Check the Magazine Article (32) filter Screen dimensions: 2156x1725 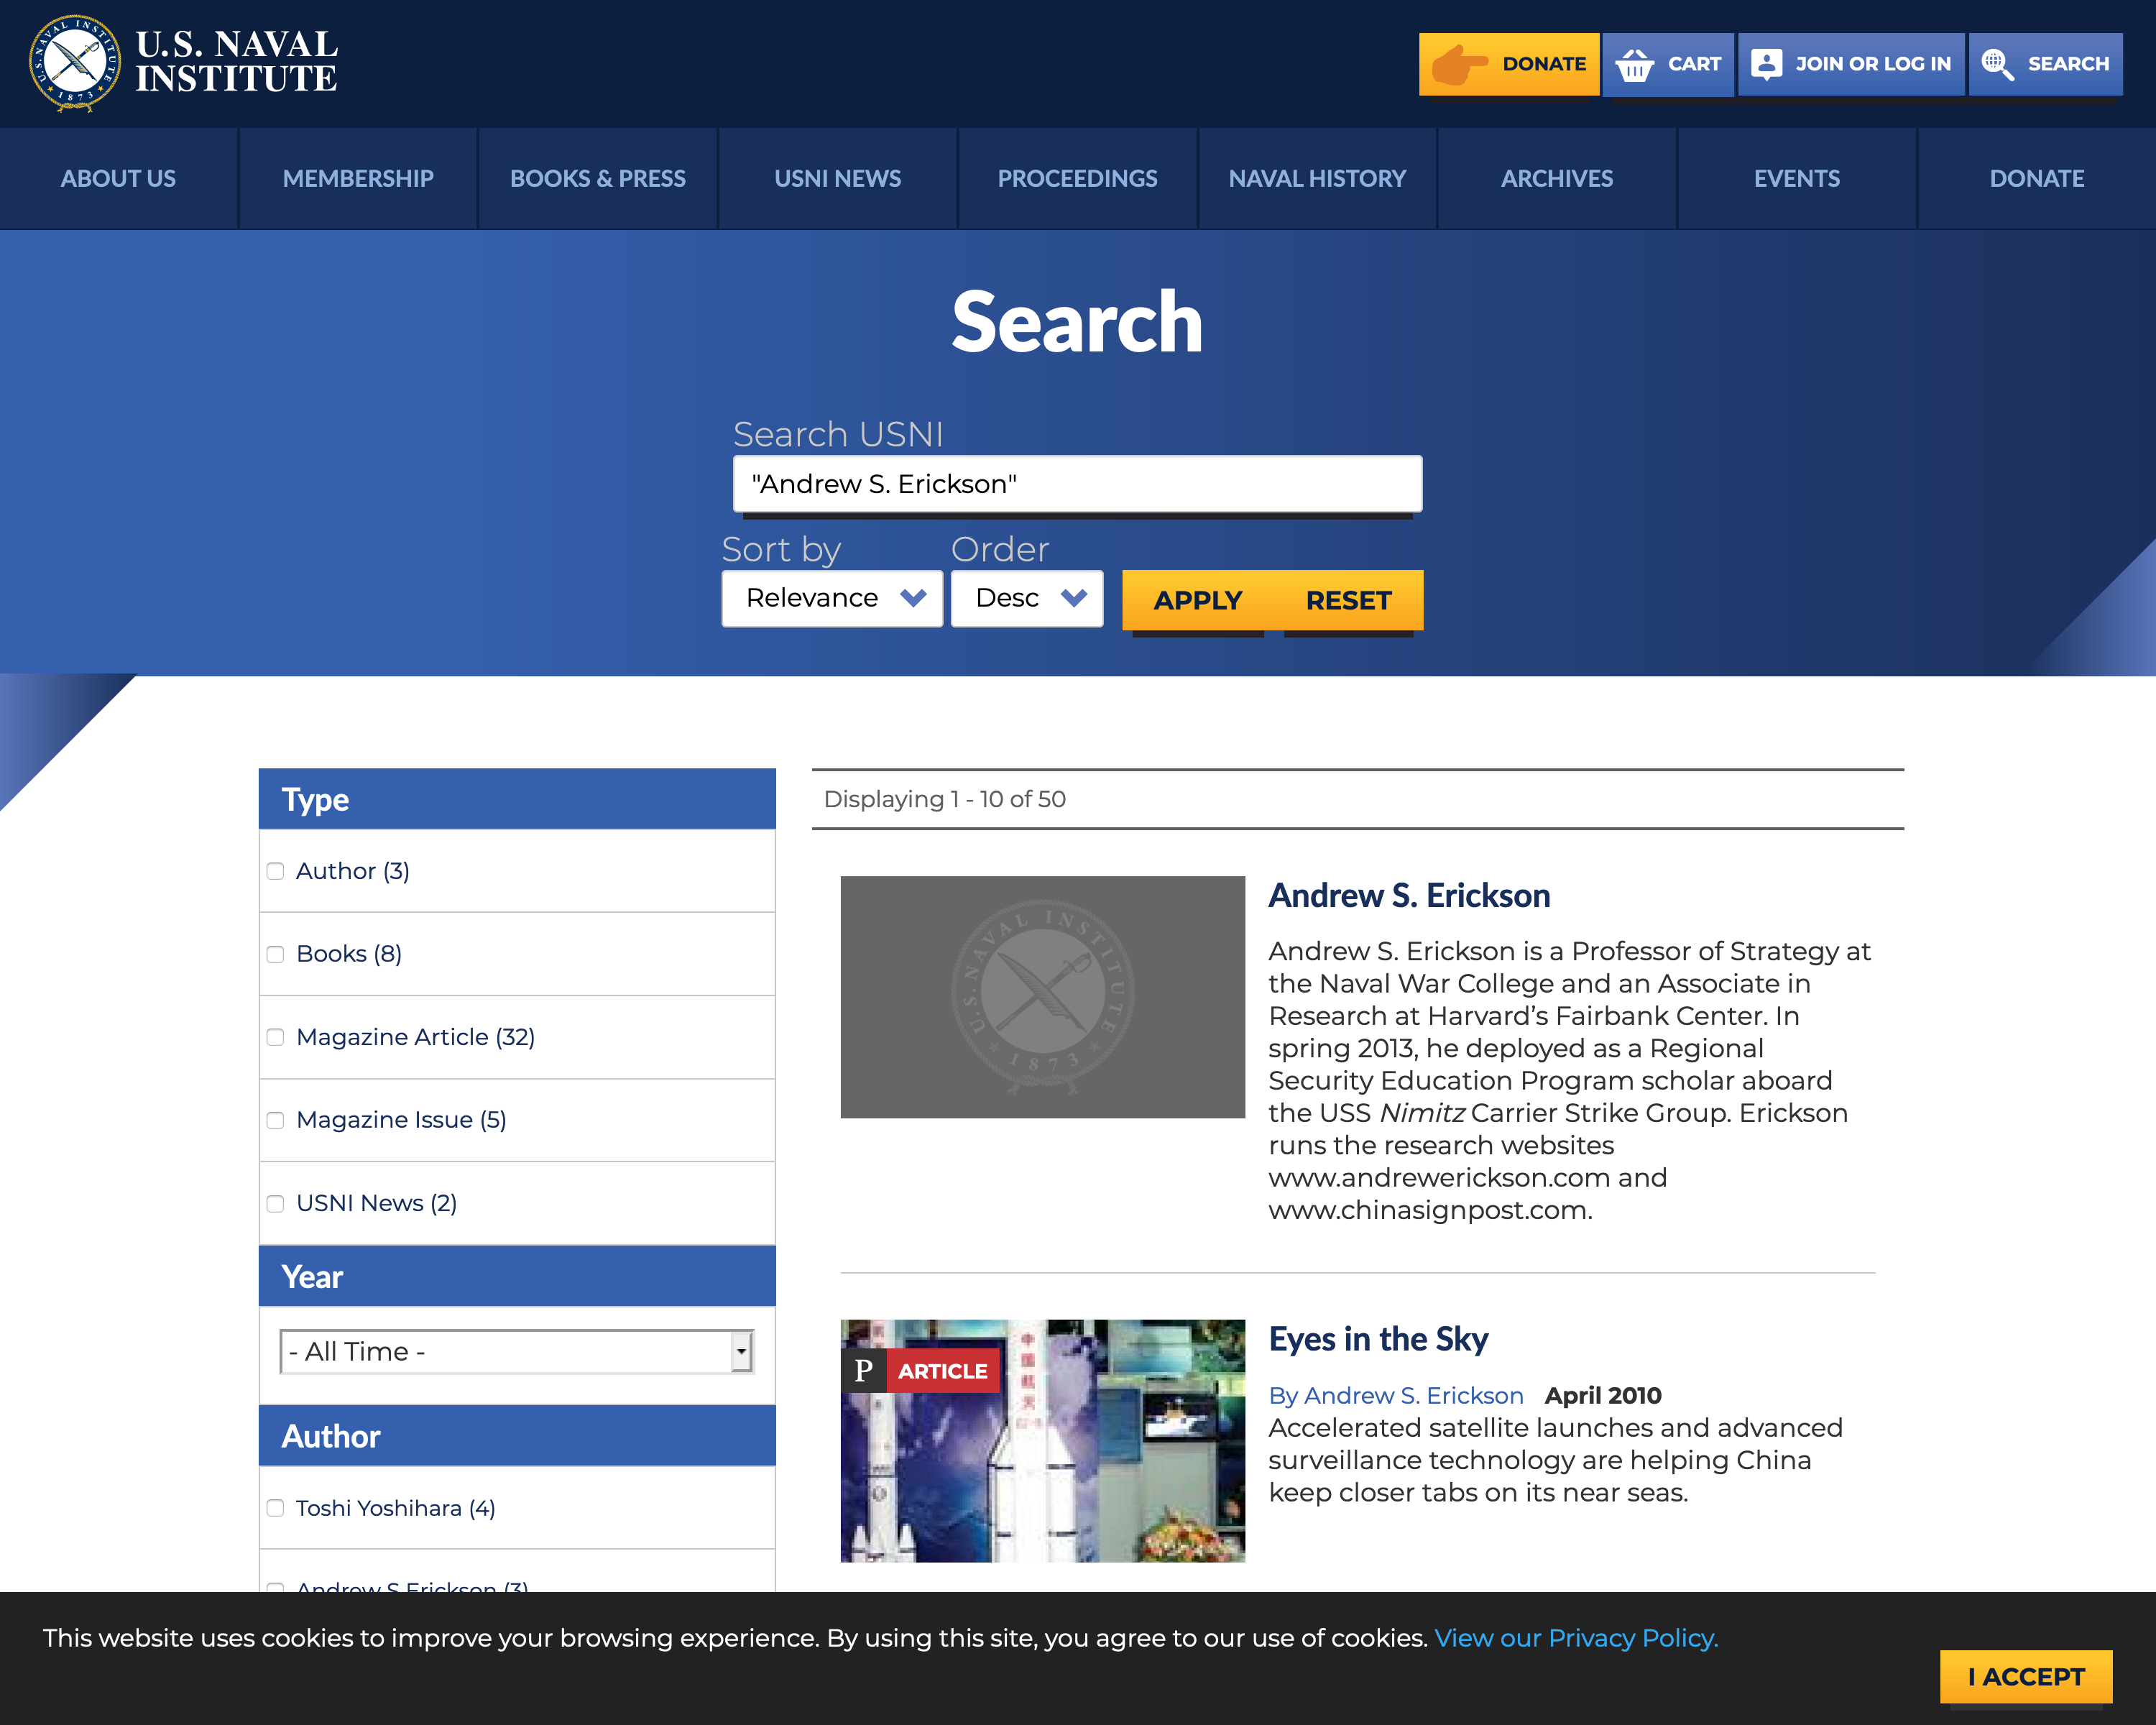click(275, 1037)
